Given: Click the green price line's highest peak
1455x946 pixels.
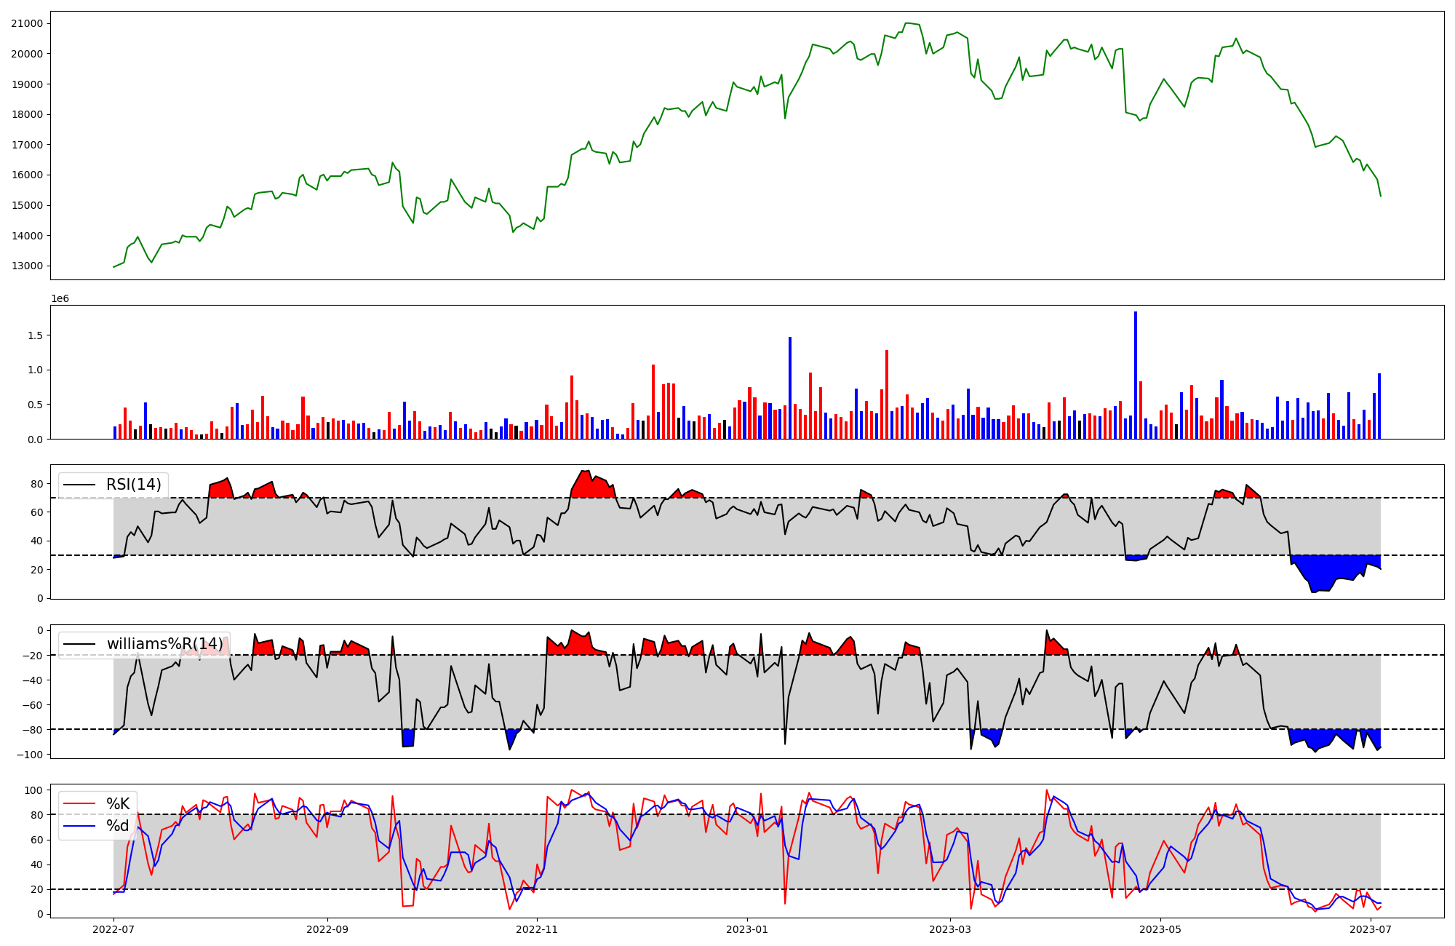Looking at the screenshot, I should click(x=907, y=23).
